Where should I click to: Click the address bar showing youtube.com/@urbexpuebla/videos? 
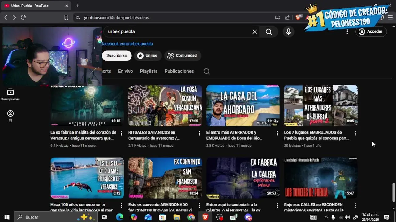point(173,18)
